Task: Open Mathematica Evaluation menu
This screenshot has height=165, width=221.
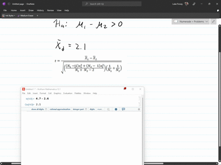Action: pos(68,93)
